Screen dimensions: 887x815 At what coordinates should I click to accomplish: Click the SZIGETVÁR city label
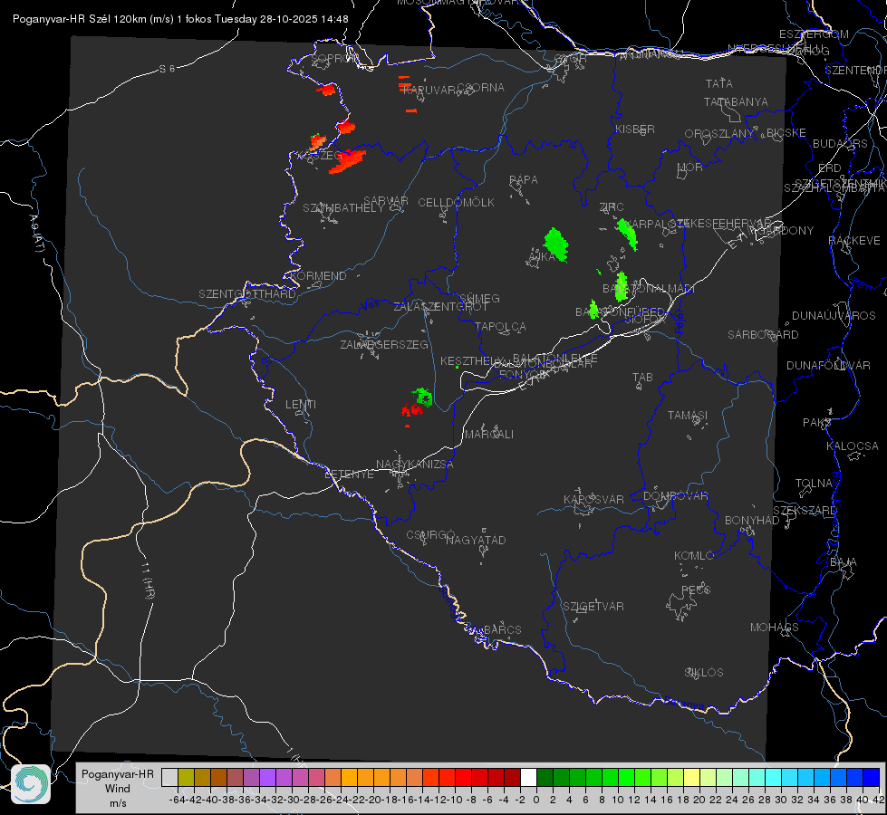[593, 606]
